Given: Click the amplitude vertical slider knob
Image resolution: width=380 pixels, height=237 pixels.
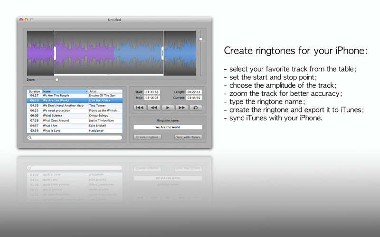Looking at the screenshot, I should click(200, 39).
